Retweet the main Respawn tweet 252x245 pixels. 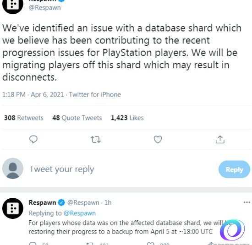[96, 140]
